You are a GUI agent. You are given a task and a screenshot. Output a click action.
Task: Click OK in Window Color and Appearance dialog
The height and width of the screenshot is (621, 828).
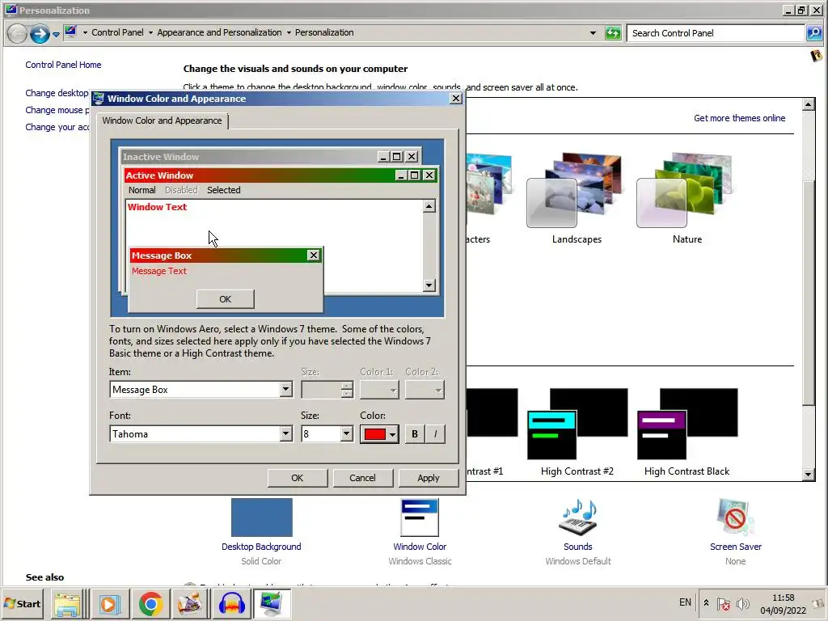[x=298, y=478]
